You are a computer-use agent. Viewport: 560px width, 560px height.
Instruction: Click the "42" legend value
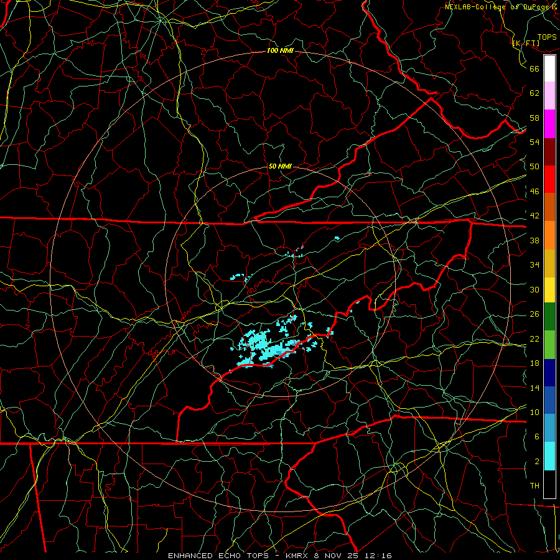534,216
